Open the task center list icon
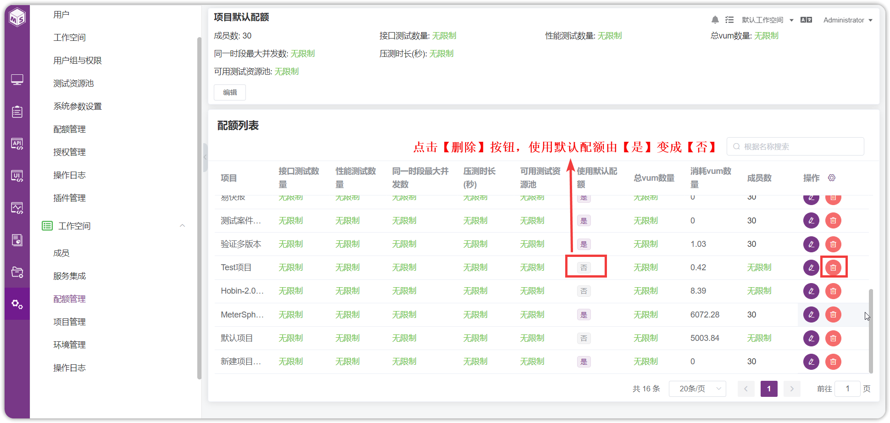 pyautogui.click(x=729, y=20)
